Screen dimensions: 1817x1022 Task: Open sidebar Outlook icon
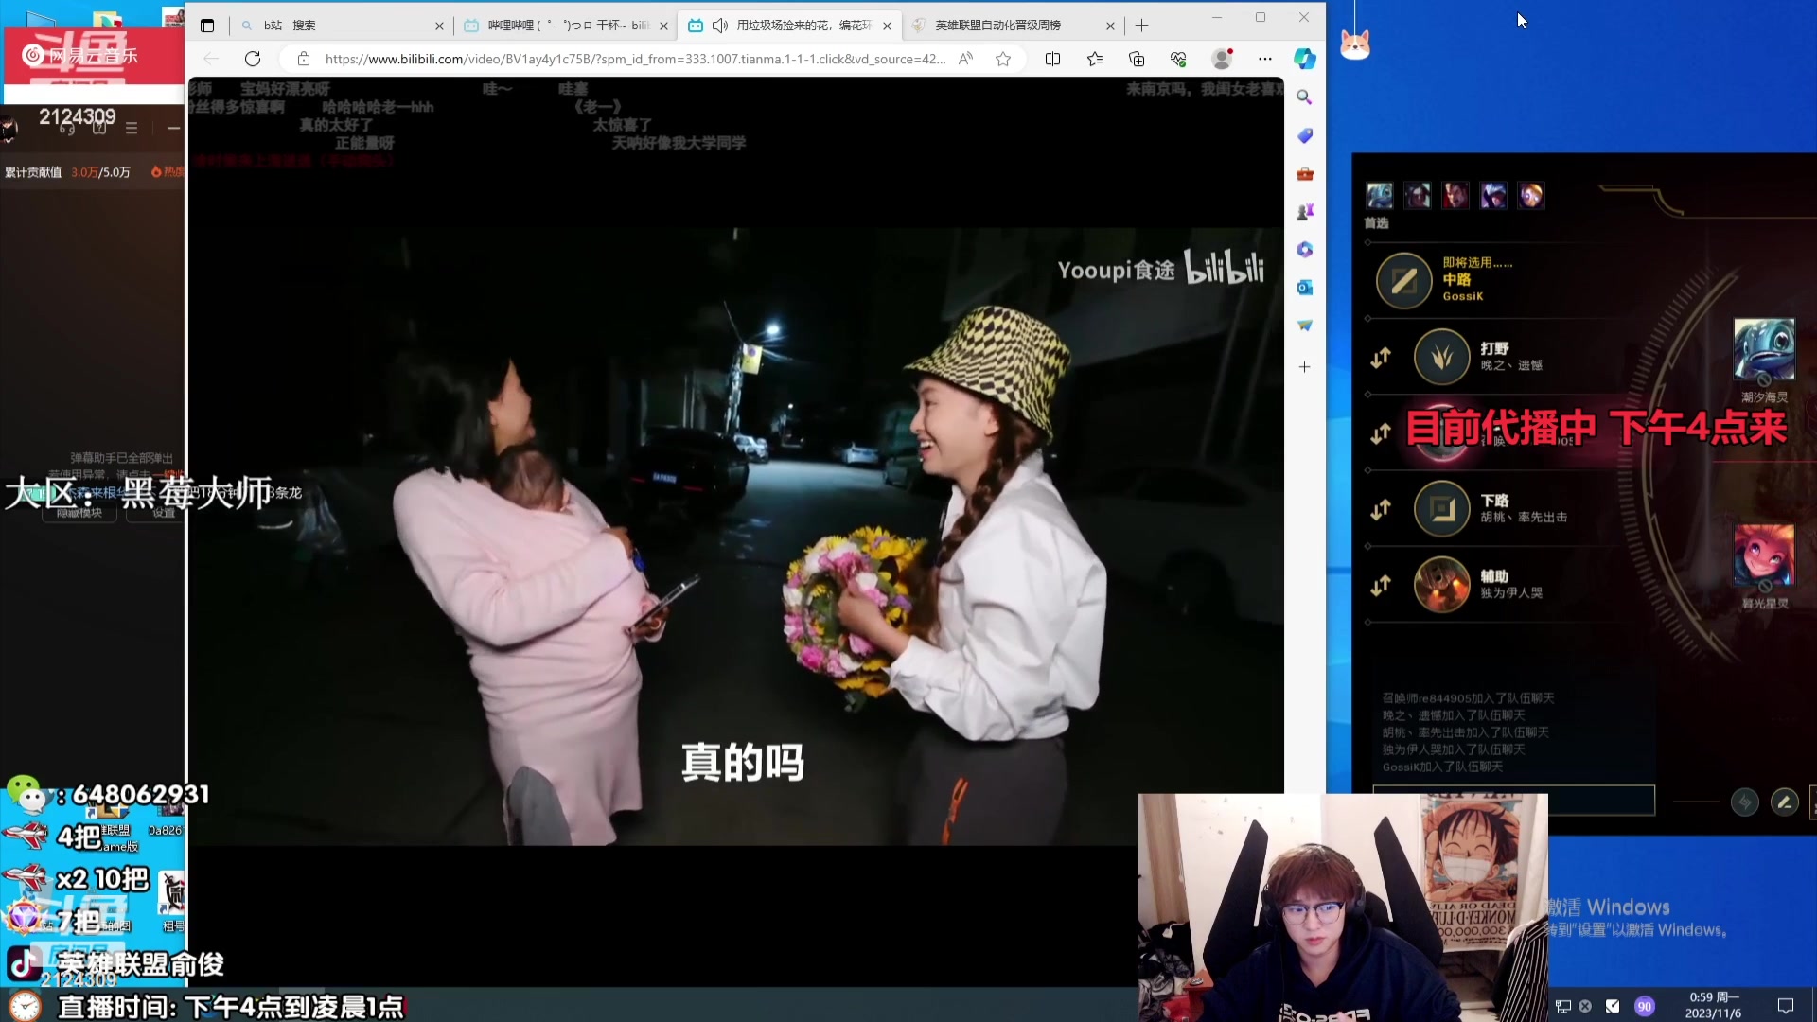point(1304,287)
